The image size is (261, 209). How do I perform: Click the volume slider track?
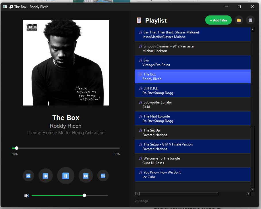point(70,195)
